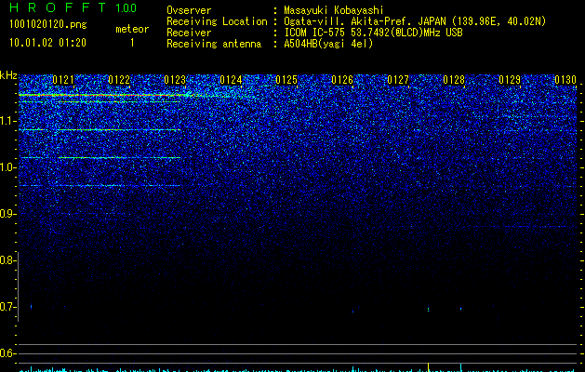Click the 0121 time marker
This screenshot has width=585, height=372.
63,80
